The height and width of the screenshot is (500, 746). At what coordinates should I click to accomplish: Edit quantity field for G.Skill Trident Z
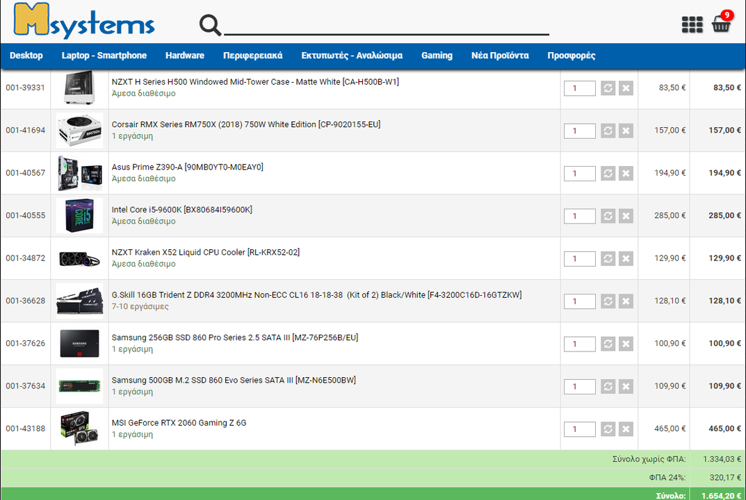[x=579, y=301]
